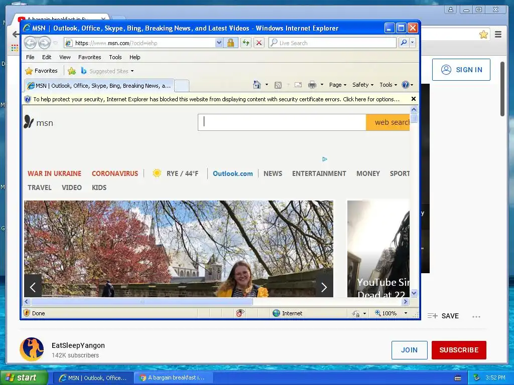The height and width of the screenshot is (385, 514).
Task: Open the Tools command bar dropdown
Action: pyautogui.click(x=388, y=85)
